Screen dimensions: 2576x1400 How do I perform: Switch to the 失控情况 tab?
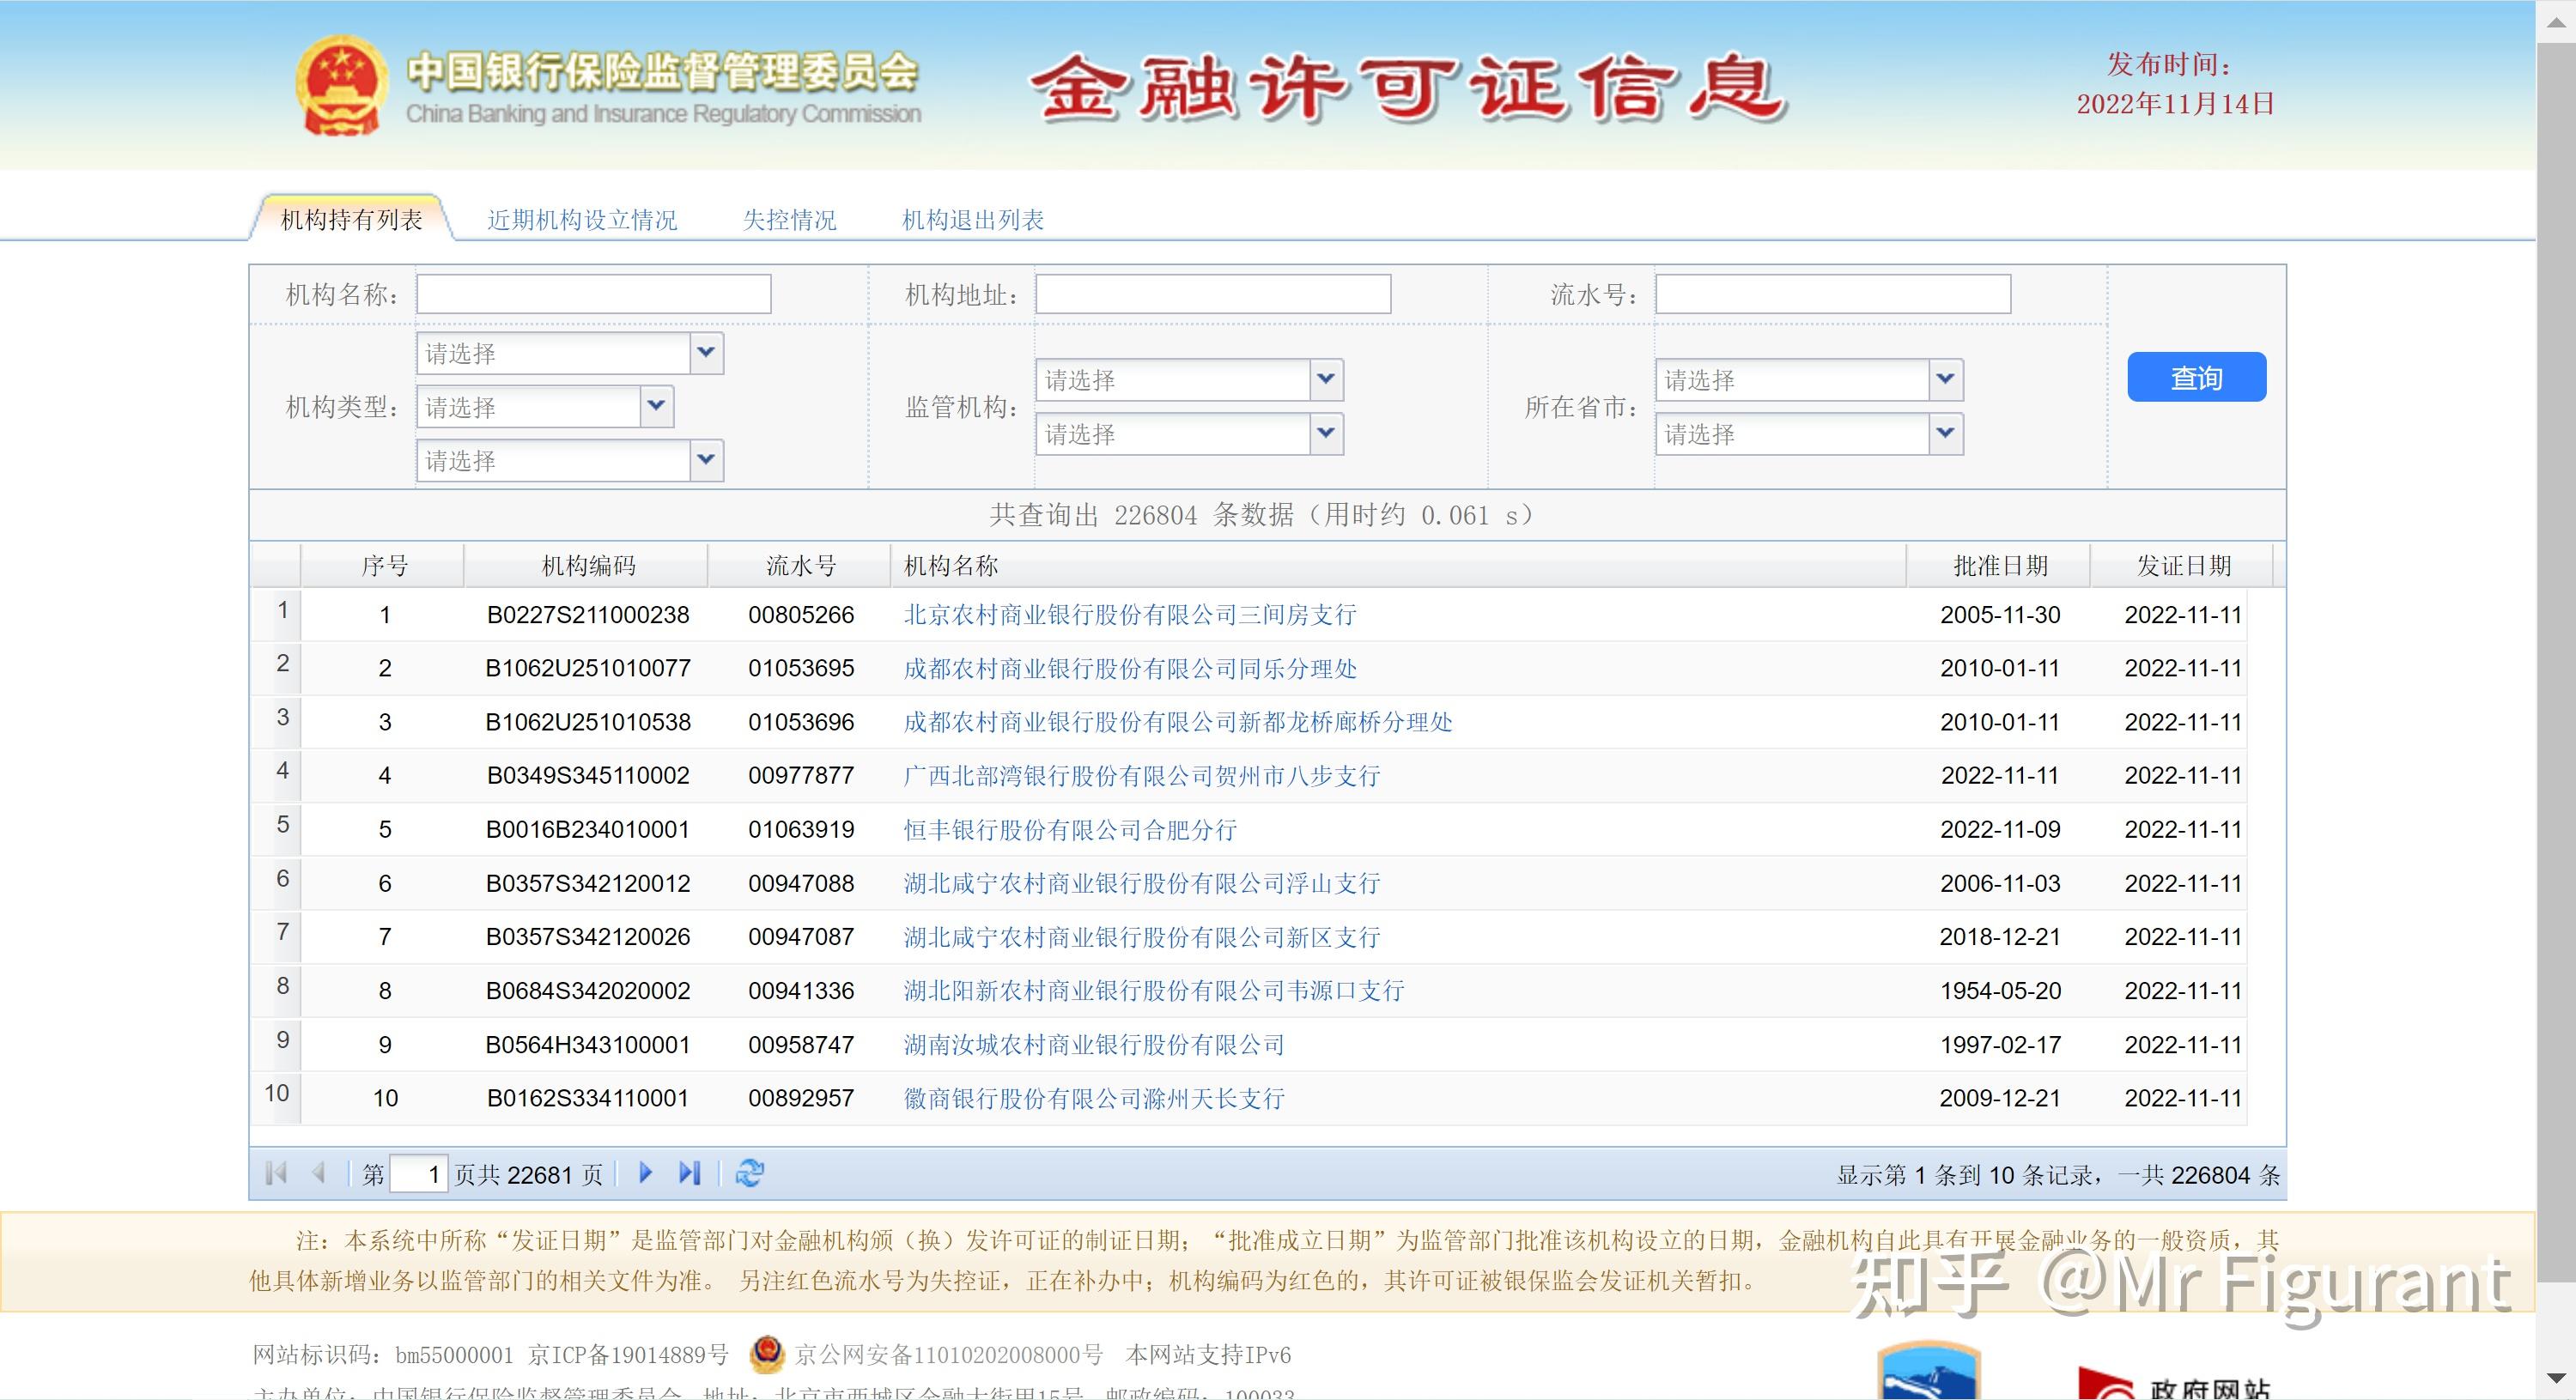pos(789,220)
